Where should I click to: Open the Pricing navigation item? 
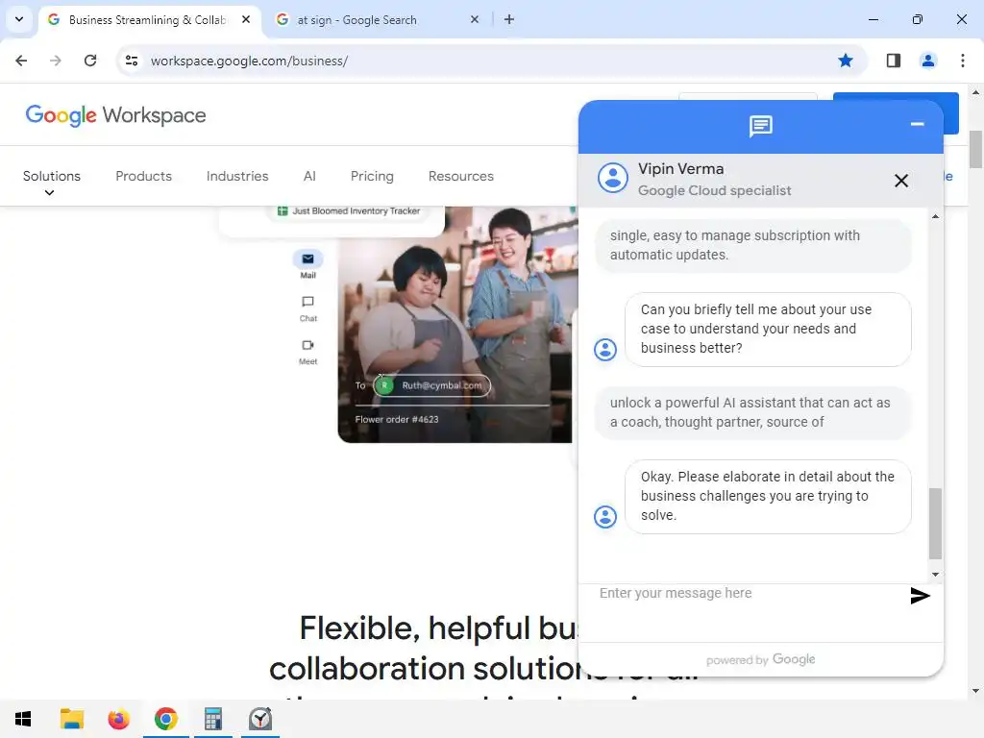tap(372, 176)
